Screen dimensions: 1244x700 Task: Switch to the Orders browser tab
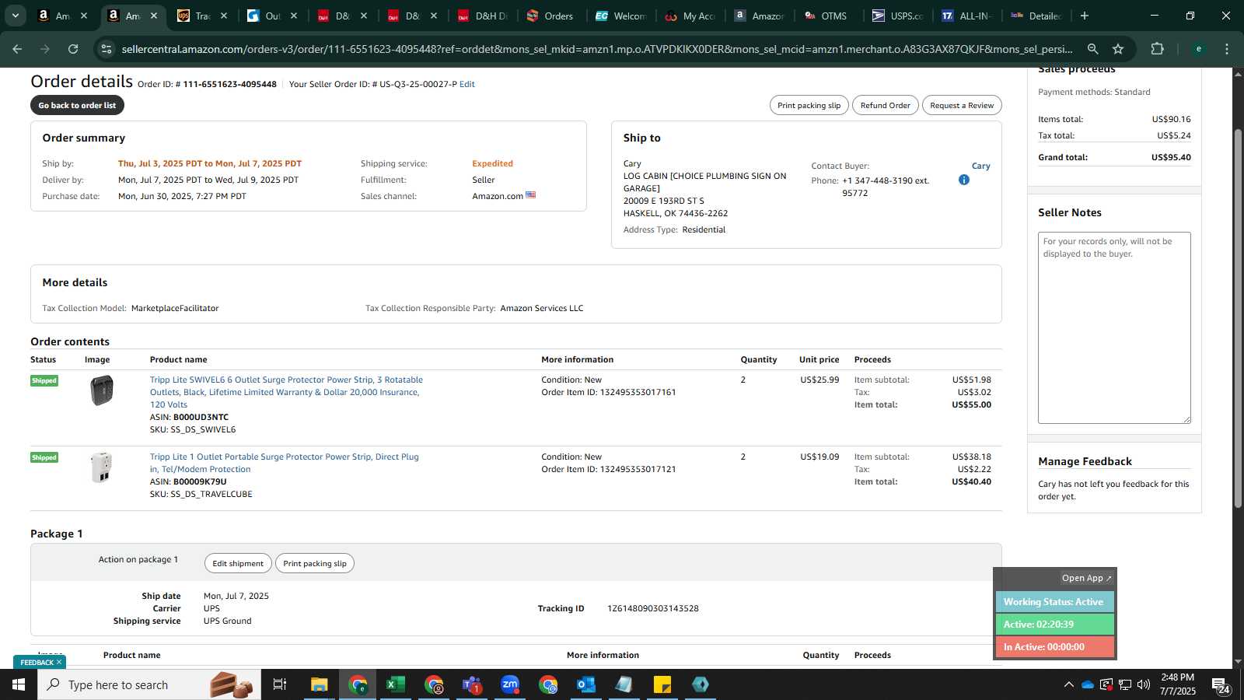click(x=550, y=16)
